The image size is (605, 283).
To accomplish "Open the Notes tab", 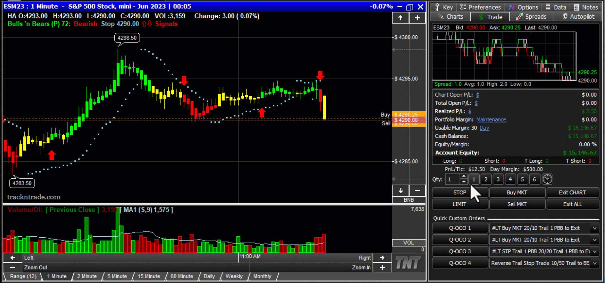I will tap(586, 7).
